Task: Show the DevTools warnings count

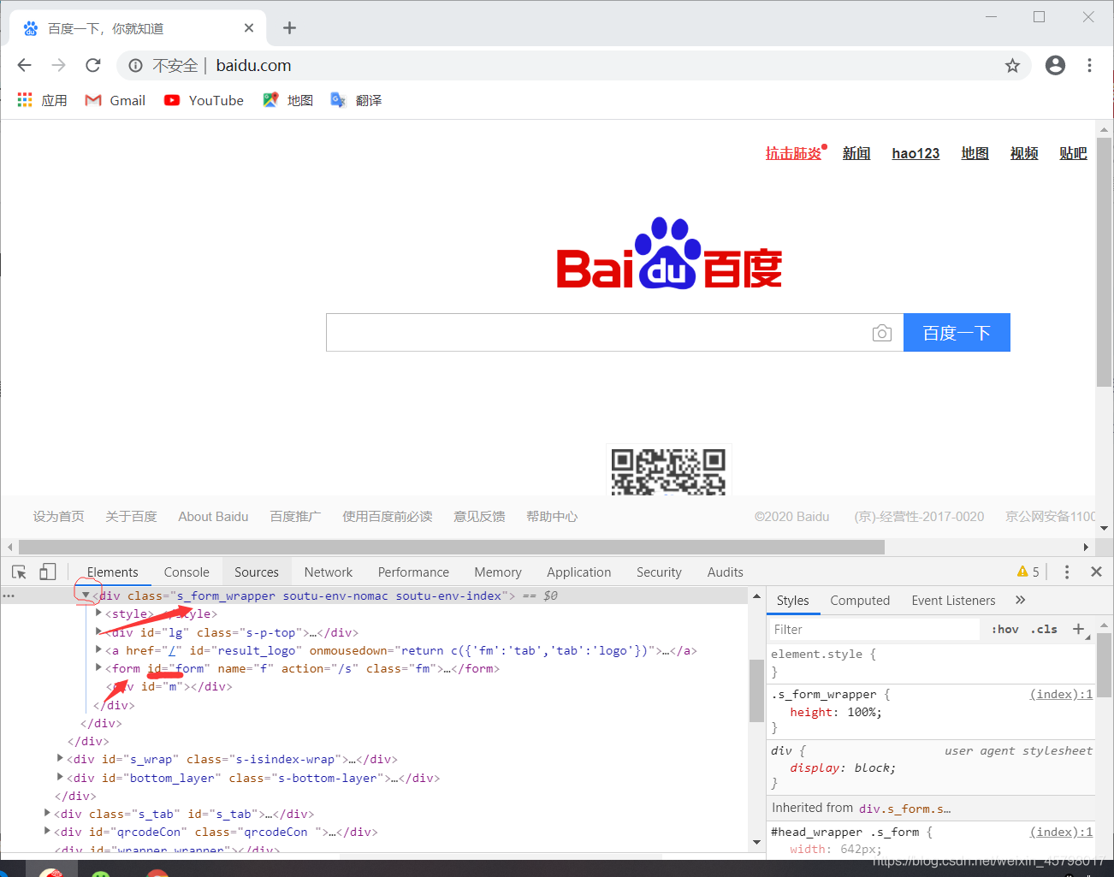Action: [1028, 572]
